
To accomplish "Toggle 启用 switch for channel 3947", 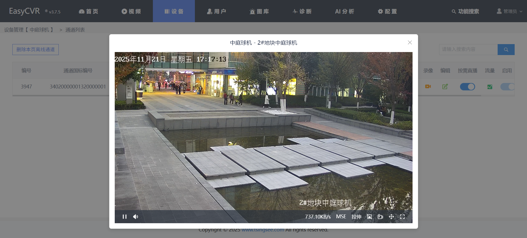I will (507, 87).
